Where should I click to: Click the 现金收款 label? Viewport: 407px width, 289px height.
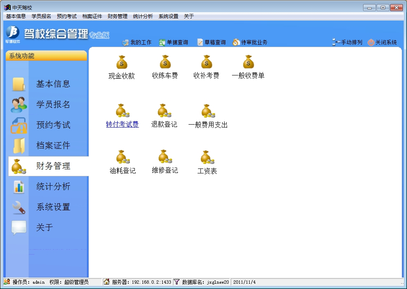122,76
